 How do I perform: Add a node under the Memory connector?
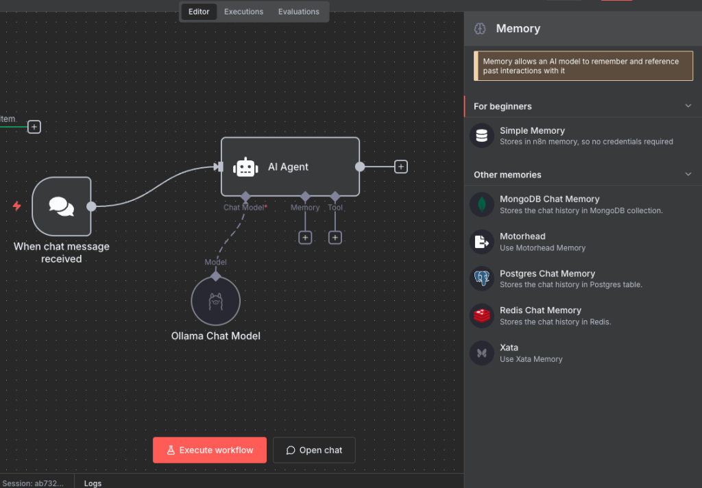coord(305,238)
